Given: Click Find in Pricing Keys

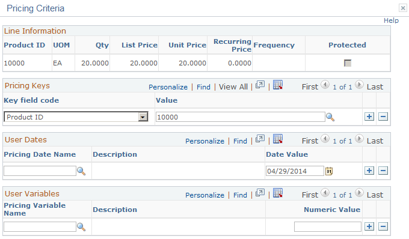Looking at the screenshot, I should [x=203, y=87].
